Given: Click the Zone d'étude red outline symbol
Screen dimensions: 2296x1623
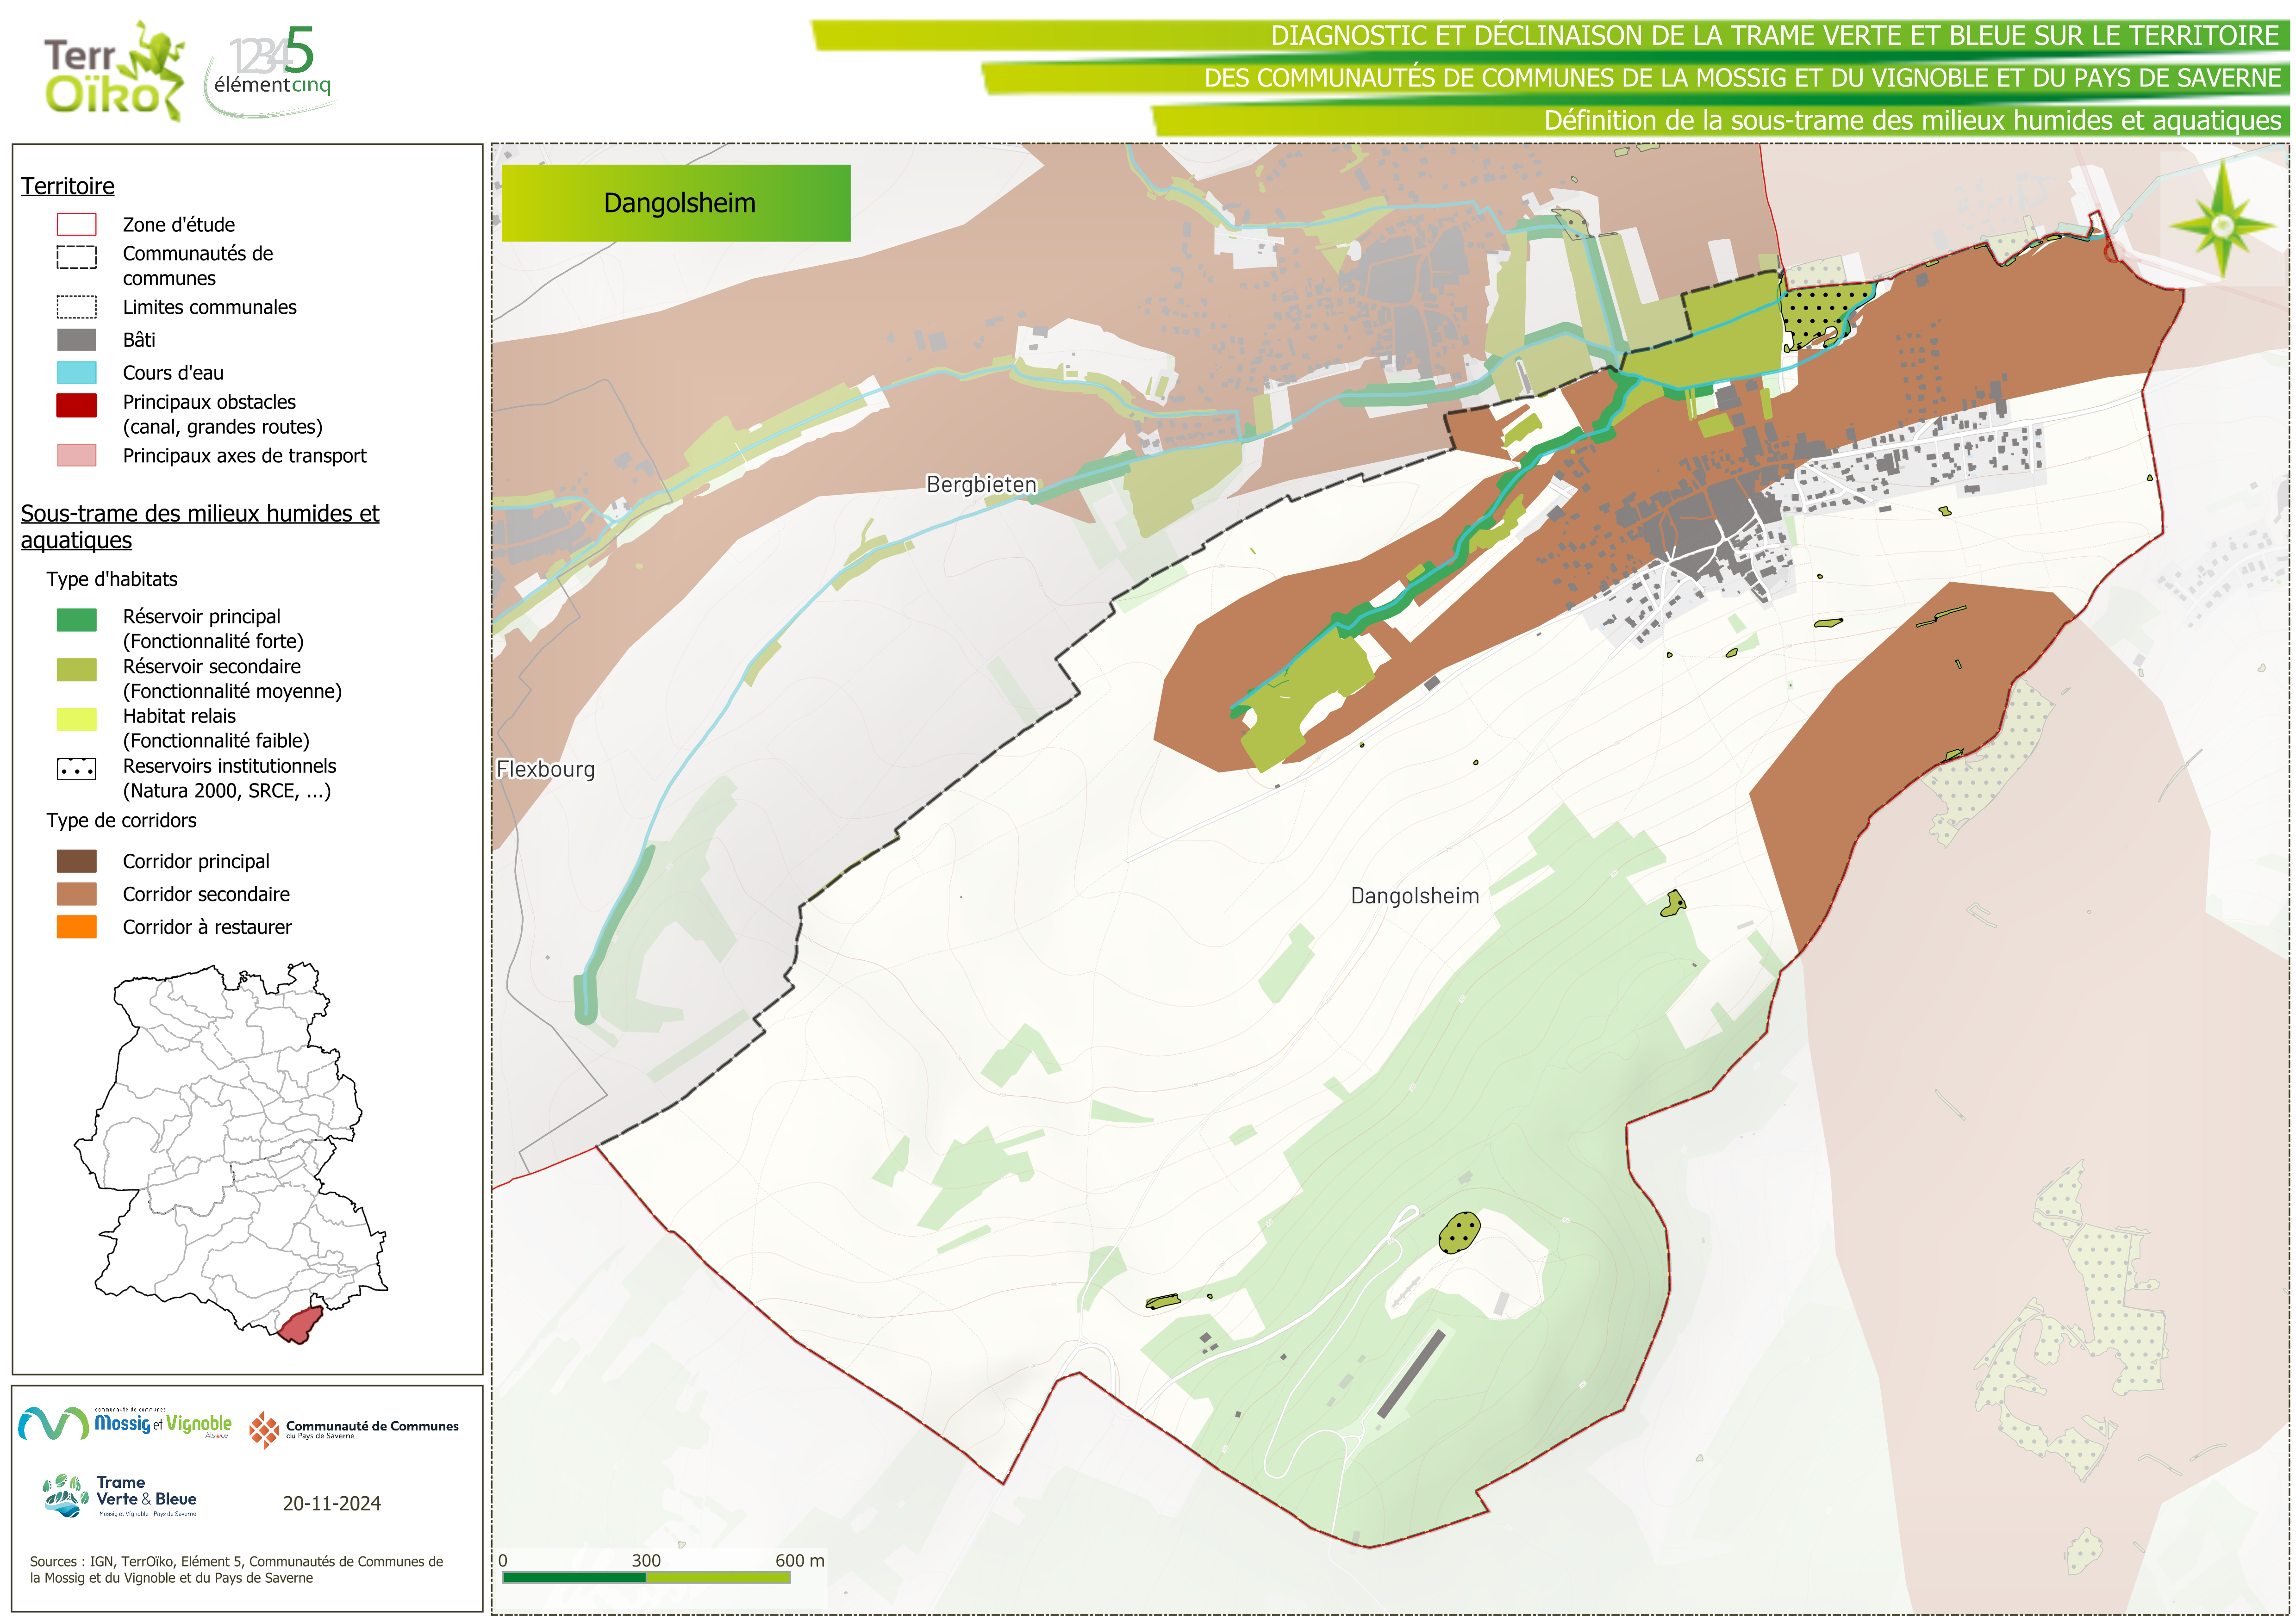Looking at the screenshot, I should pos(77,225).
